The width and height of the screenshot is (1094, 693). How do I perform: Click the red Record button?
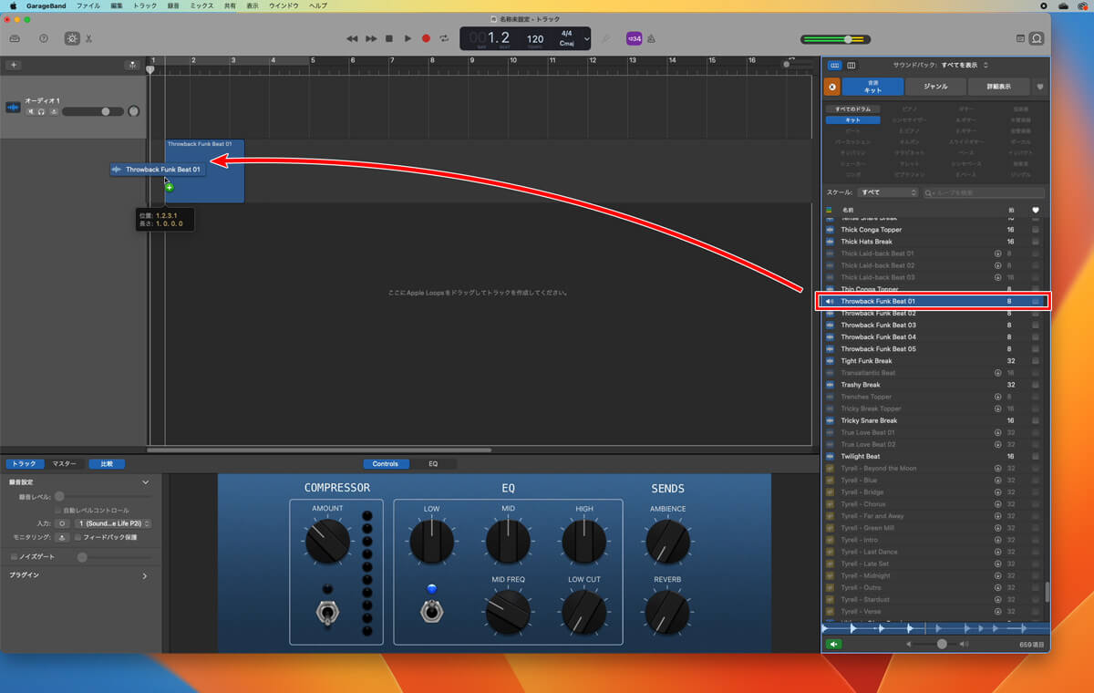[426, 38]
